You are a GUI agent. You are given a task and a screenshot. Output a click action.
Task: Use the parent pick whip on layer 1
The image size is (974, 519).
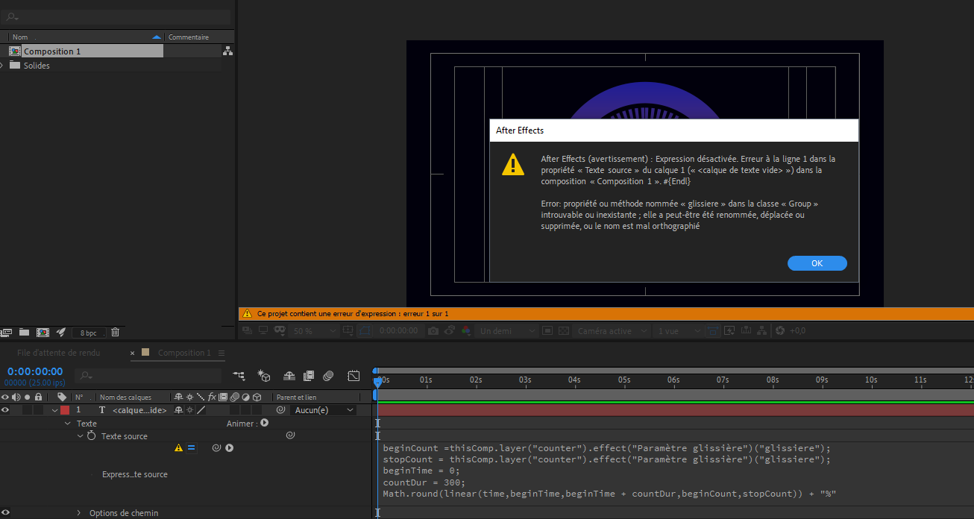pos(281,410)
